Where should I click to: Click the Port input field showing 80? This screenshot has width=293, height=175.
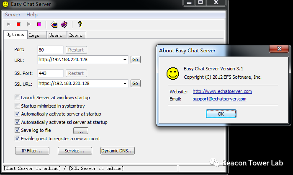[50, 50]
